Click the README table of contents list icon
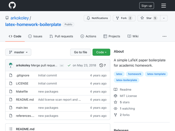 [x=11, y=129]
